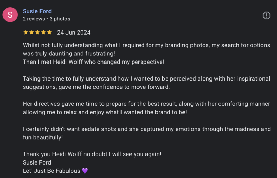277x178 pixels.
Task: Click the first rating star
Action: click(x=26, y=32)
